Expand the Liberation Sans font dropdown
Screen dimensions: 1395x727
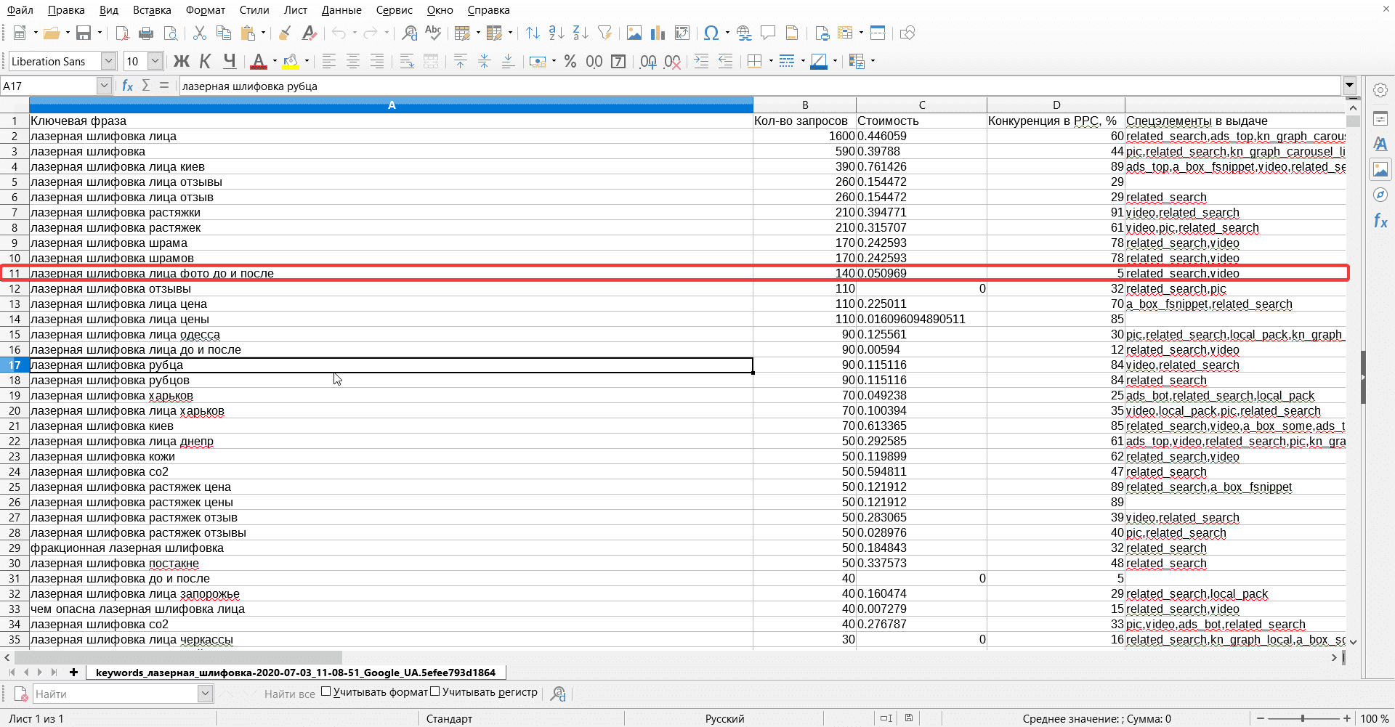(108, 62)
